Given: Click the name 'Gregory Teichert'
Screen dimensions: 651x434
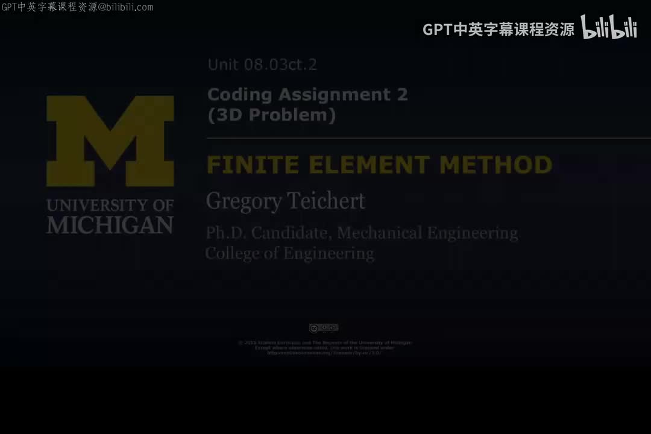Looking at the screenshot, I should pos(286,201).
